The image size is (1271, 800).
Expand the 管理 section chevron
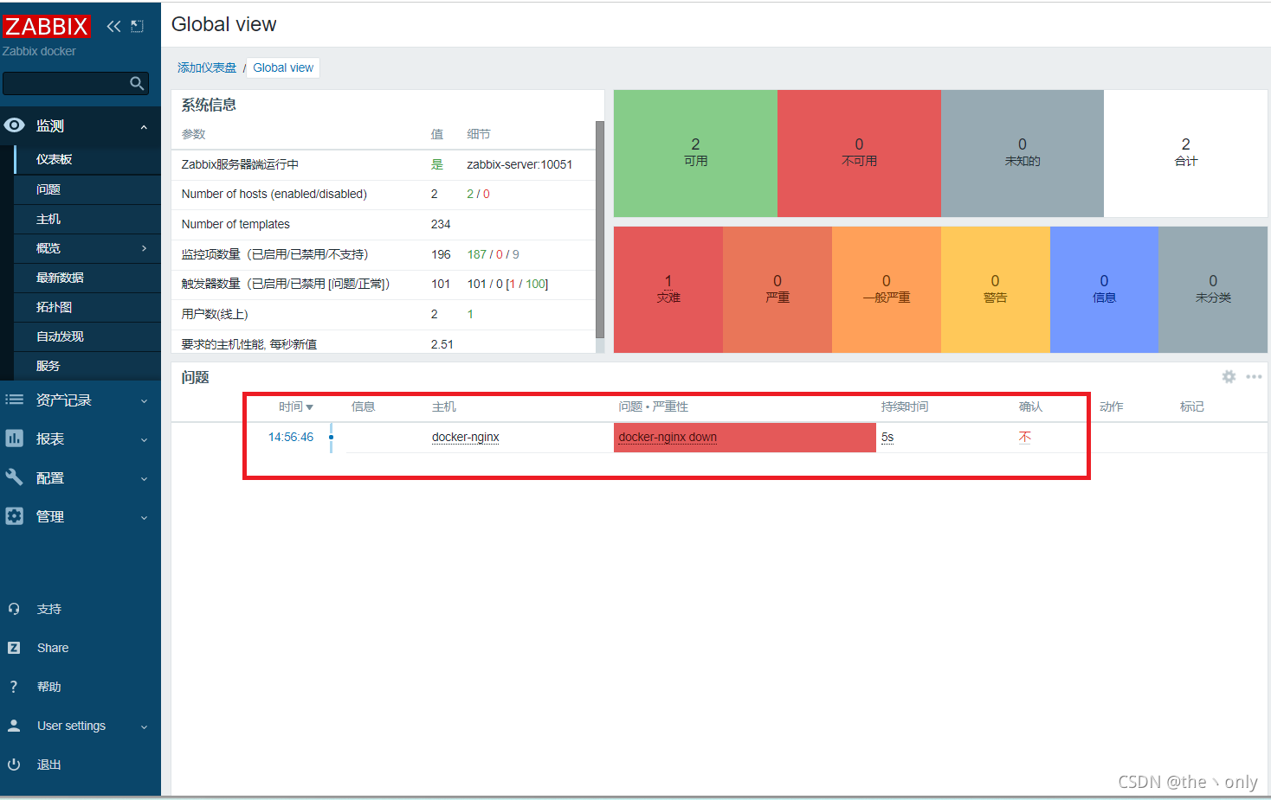[x=144, y=518]
